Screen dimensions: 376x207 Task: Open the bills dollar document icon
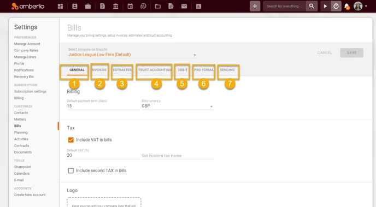pyautogui.click(x=102, y=6)
